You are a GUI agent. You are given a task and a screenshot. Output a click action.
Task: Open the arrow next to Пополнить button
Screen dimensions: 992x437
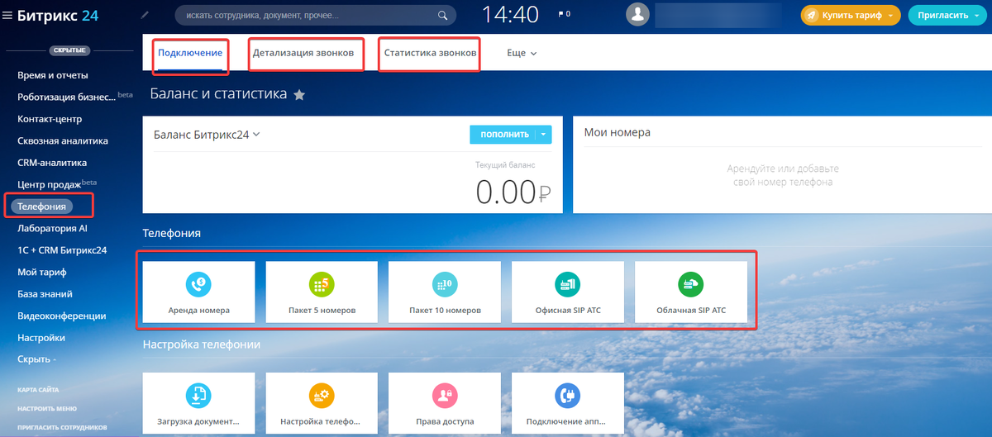tap(543, 135)
